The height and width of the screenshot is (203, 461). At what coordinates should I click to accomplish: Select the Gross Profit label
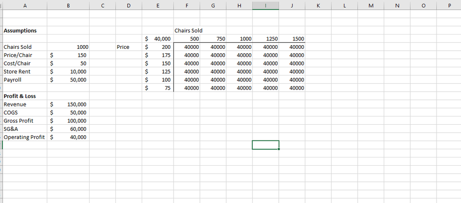pyautogui.click(x=25, y=121)
